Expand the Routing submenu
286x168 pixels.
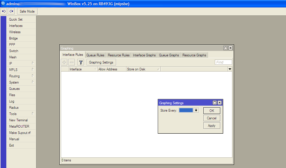pyautogui.click(x=33, y=76)
